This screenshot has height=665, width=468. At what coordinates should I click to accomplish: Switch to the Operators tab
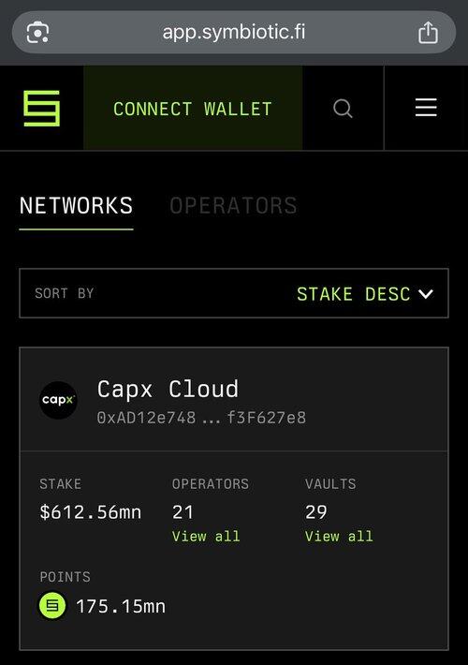(233, 206)
